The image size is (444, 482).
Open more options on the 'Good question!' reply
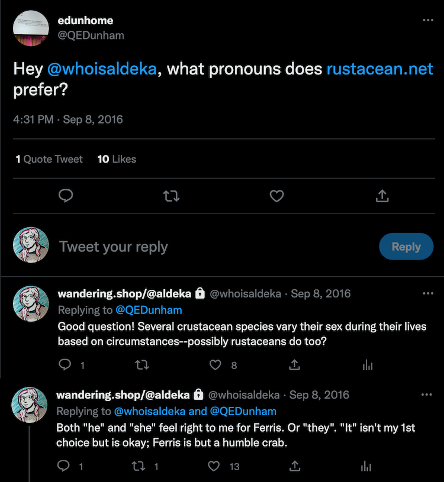tap(428, 293)
